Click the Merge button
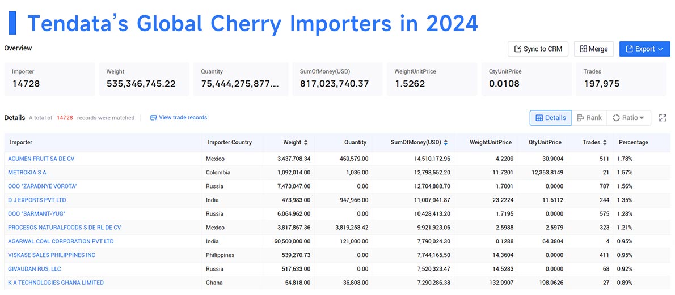This screenshot has height=295, width=675. [594, 49]
